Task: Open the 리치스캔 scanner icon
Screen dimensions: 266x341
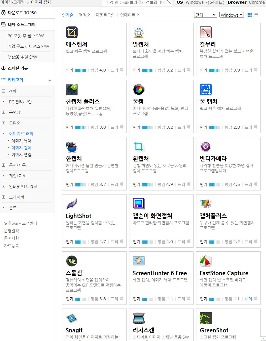Action: pos(139,318)
